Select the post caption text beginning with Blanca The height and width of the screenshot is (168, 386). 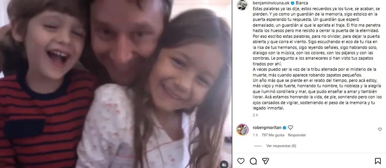317,56
